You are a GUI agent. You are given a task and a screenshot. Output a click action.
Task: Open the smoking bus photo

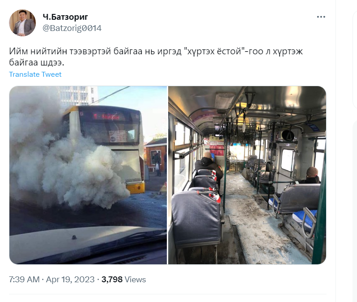click(x=88, y=175)
